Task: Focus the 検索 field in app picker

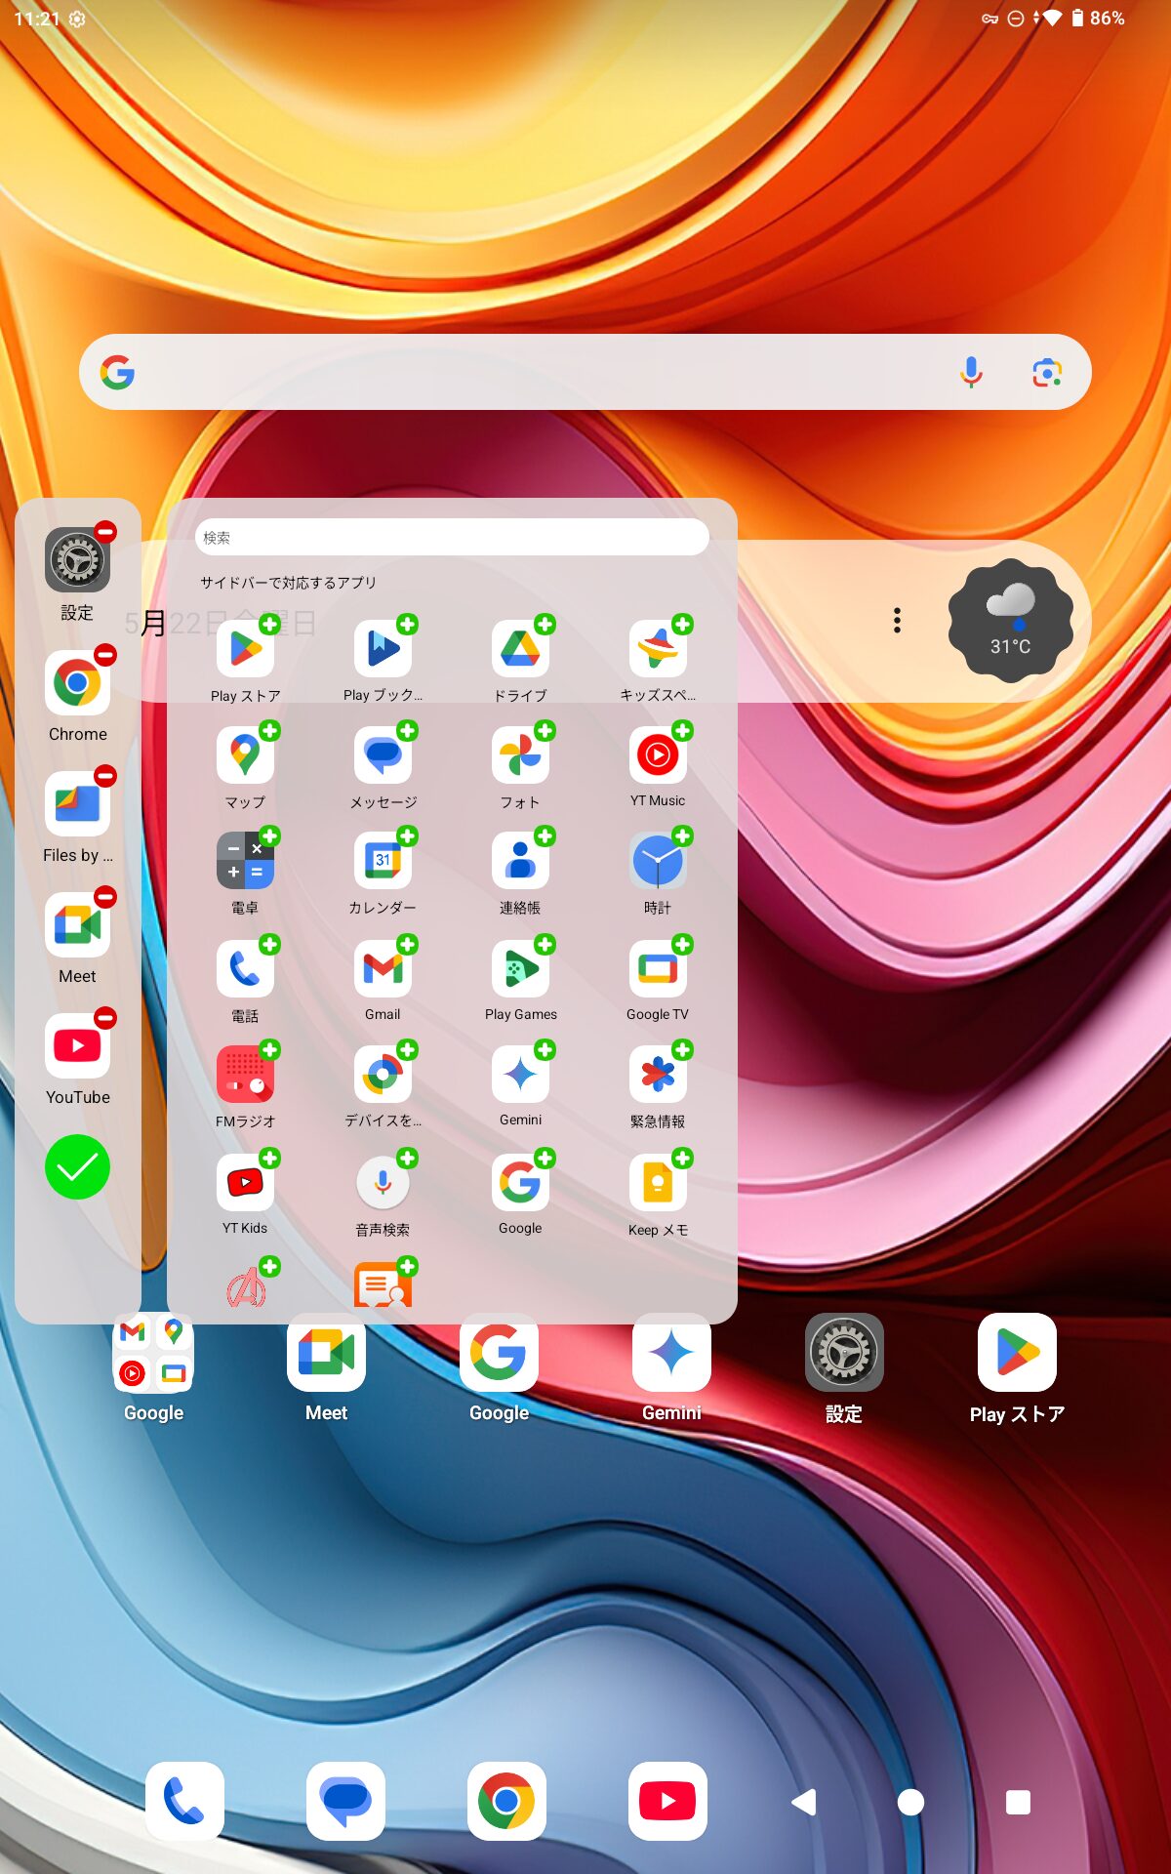Action: 452,537
